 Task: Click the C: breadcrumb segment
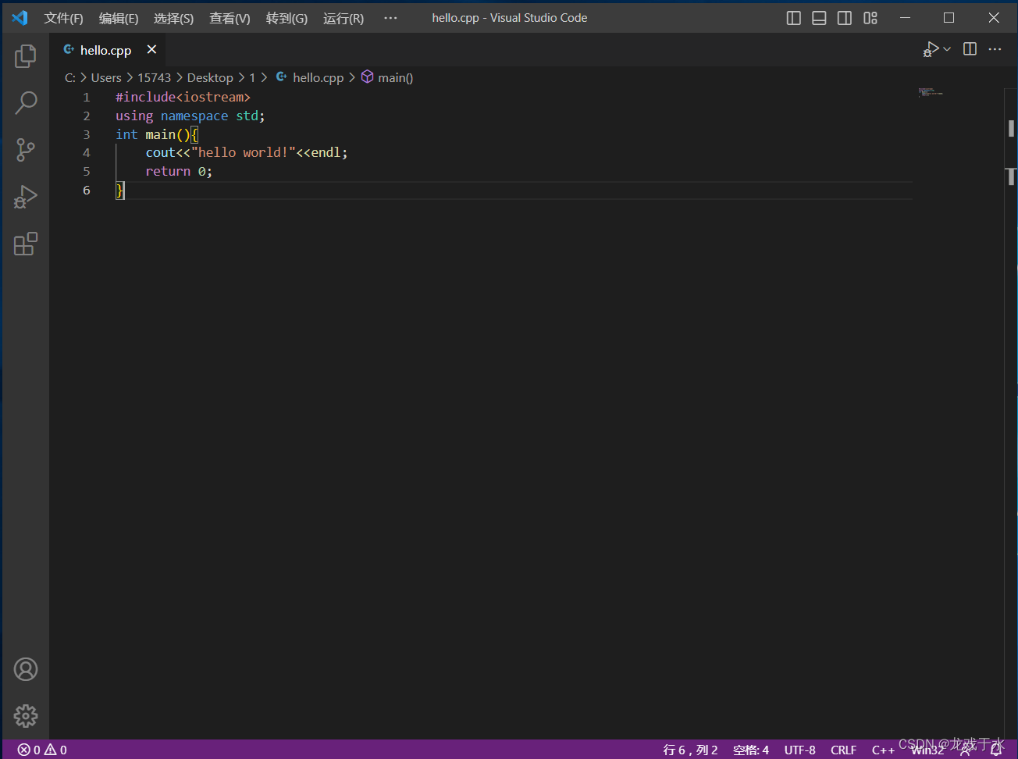coord(70,77)
